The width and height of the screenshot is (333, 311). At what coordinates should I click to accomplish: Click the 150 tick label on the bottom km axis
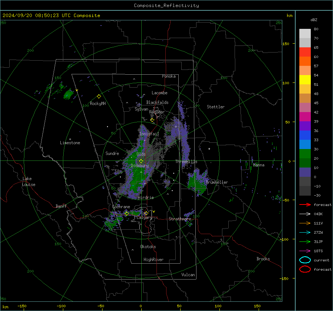[x=257, y=306]
